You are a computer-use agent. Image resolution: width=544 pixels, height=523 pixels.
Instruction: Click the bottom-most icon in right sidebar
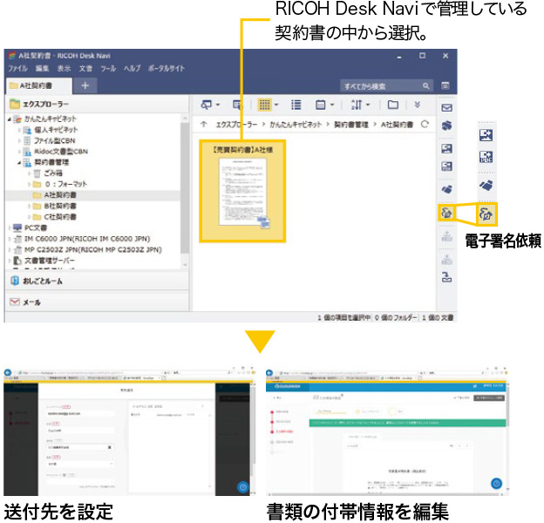[446, 278]
